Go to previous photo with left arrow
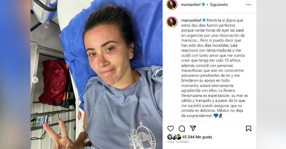 pos(35,80)
